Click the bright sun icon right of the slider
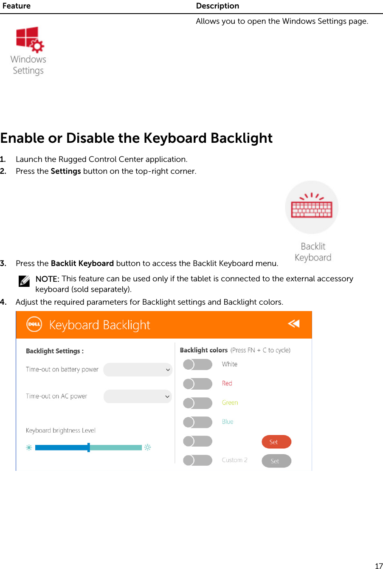 [147, 447]
